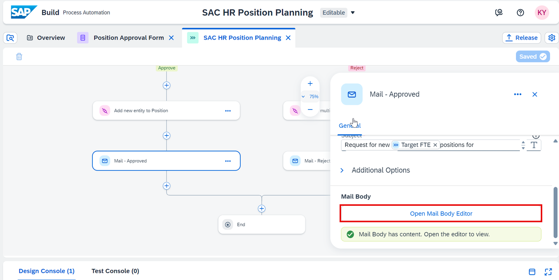Toggle console split view icon

(532, 272)
